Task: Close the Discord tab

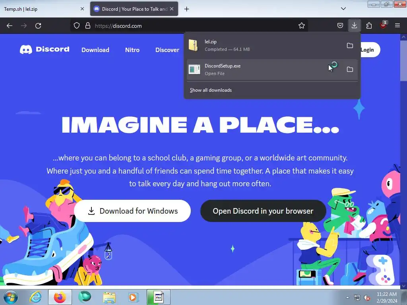Action: coord(172,9)
